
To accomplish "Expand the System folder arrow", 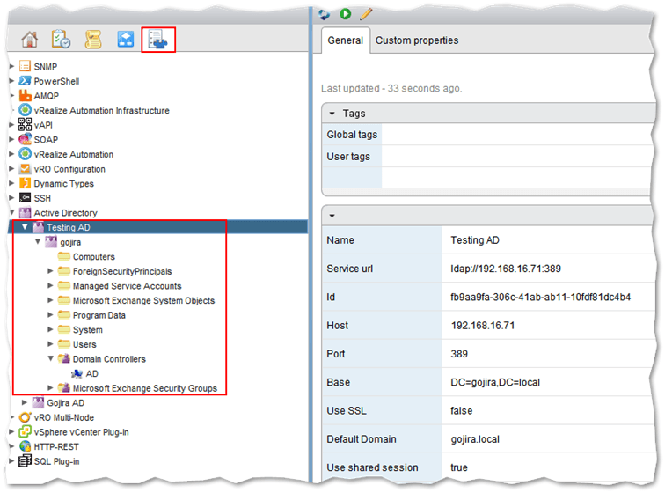I will pyautogui.click(x=50, y=329).
